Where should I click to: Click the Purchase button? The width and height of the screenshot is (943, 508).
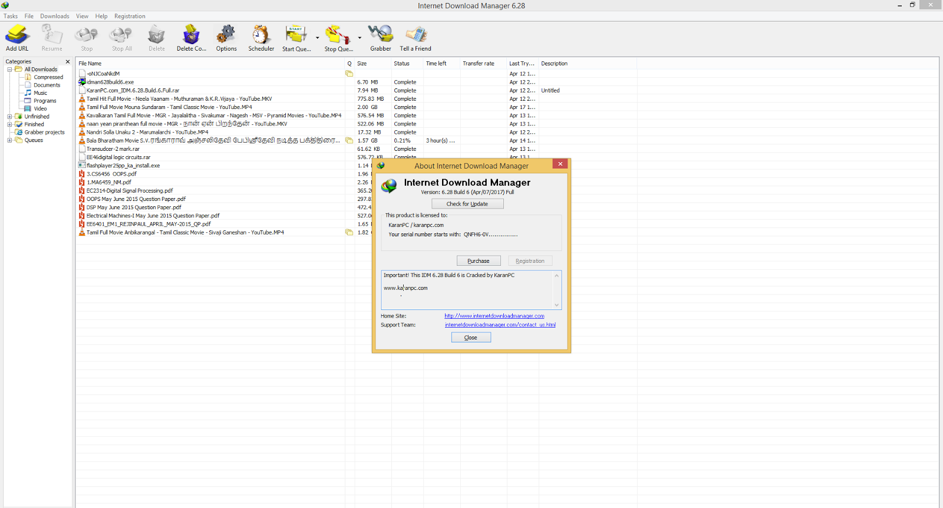point(479,261)
